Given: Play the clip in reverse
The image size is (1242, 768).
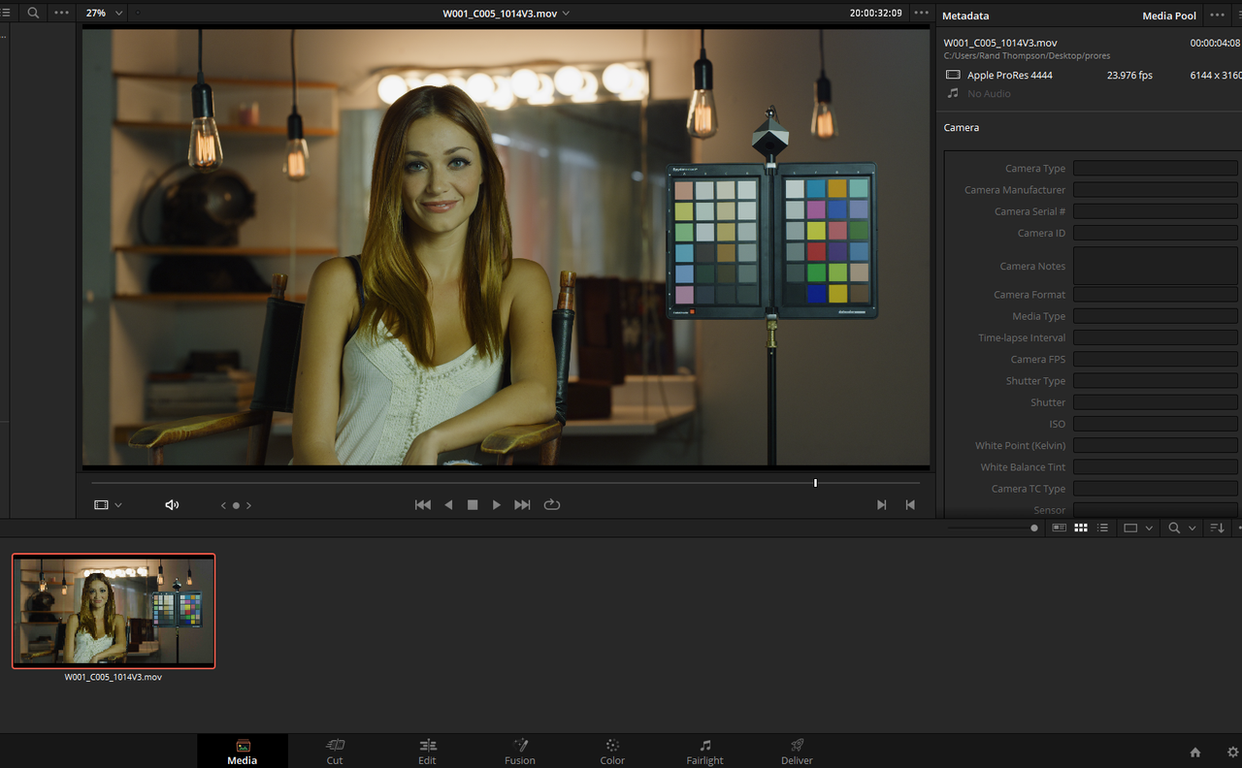Looking at the screenshot, I should [448, 505].
